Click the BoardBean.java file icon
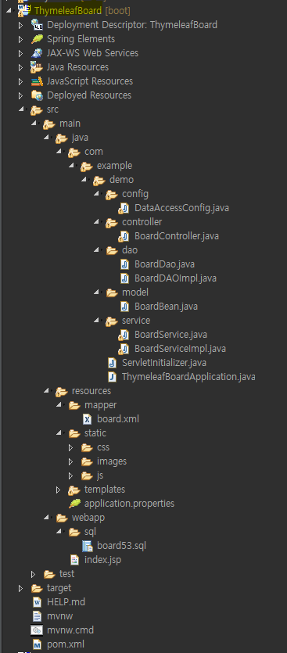 click(124, 307)
